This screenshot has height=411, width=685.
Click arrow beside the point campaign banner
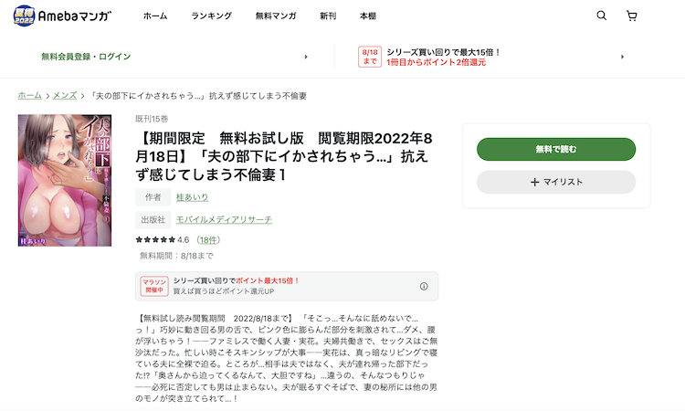coord(622,57)
